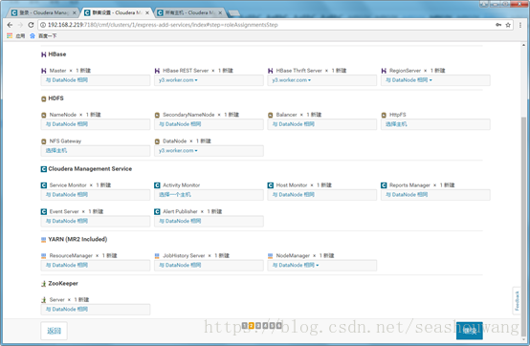Close the all hosts Cloudera tab
Viewport: 530px width, 346px height.
220,12
